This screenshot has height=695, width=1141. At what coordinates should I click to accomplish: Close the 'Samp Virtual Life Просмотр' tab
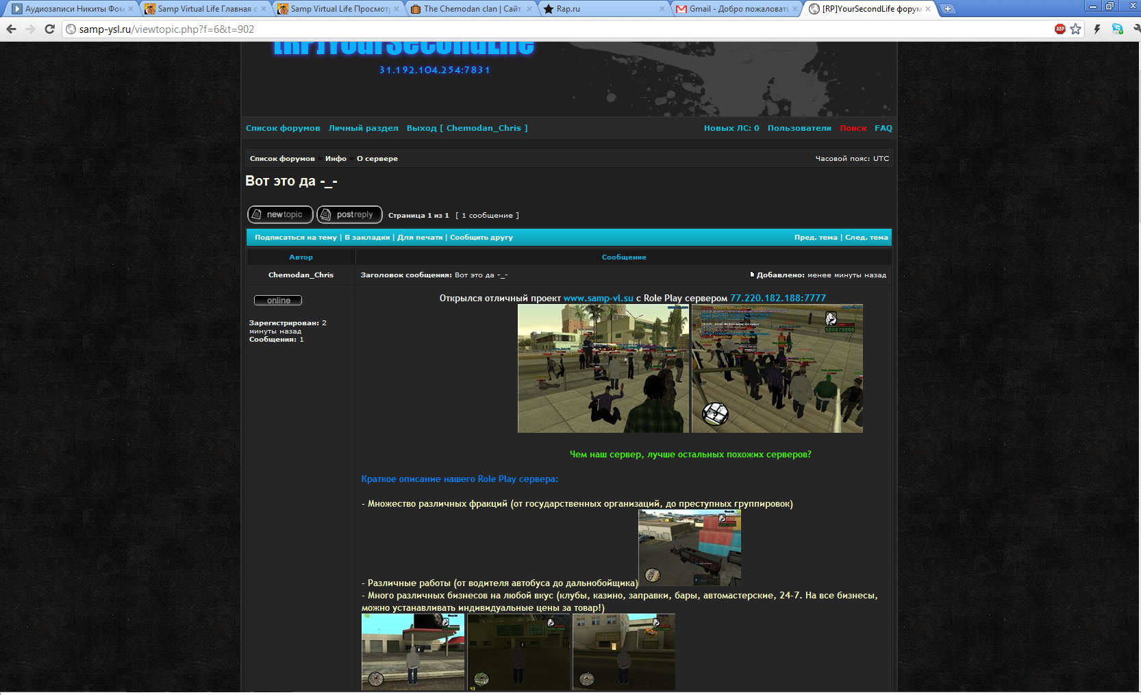coord(397,9)
